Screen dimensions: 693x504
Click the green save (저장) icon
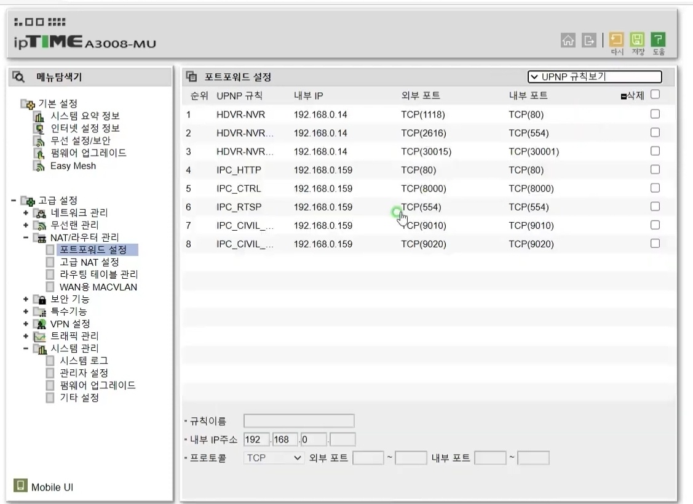637,39
